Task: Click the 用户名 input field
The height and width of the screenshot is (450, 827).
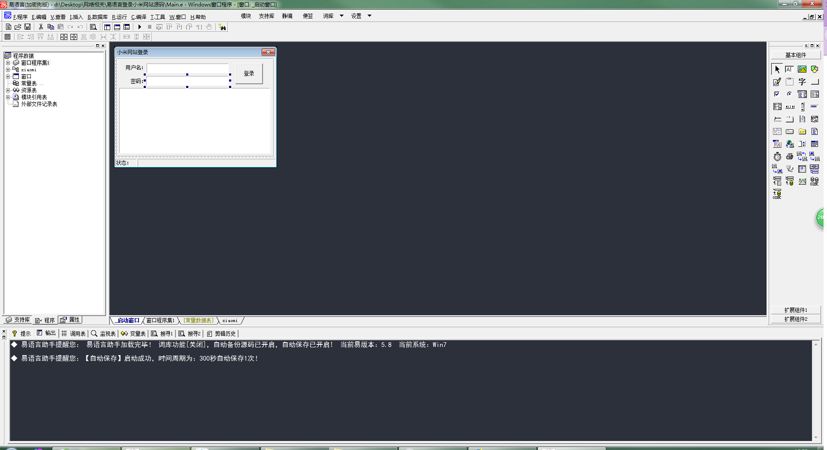Action: point(187,68)
